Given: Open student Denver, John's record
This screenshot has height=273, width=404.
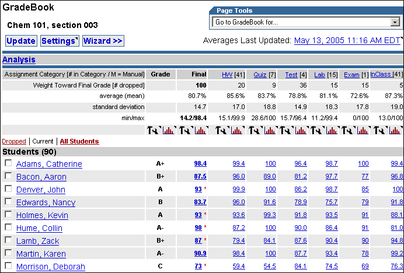Looking at the screenshot, I should click(x=41, y=190).
